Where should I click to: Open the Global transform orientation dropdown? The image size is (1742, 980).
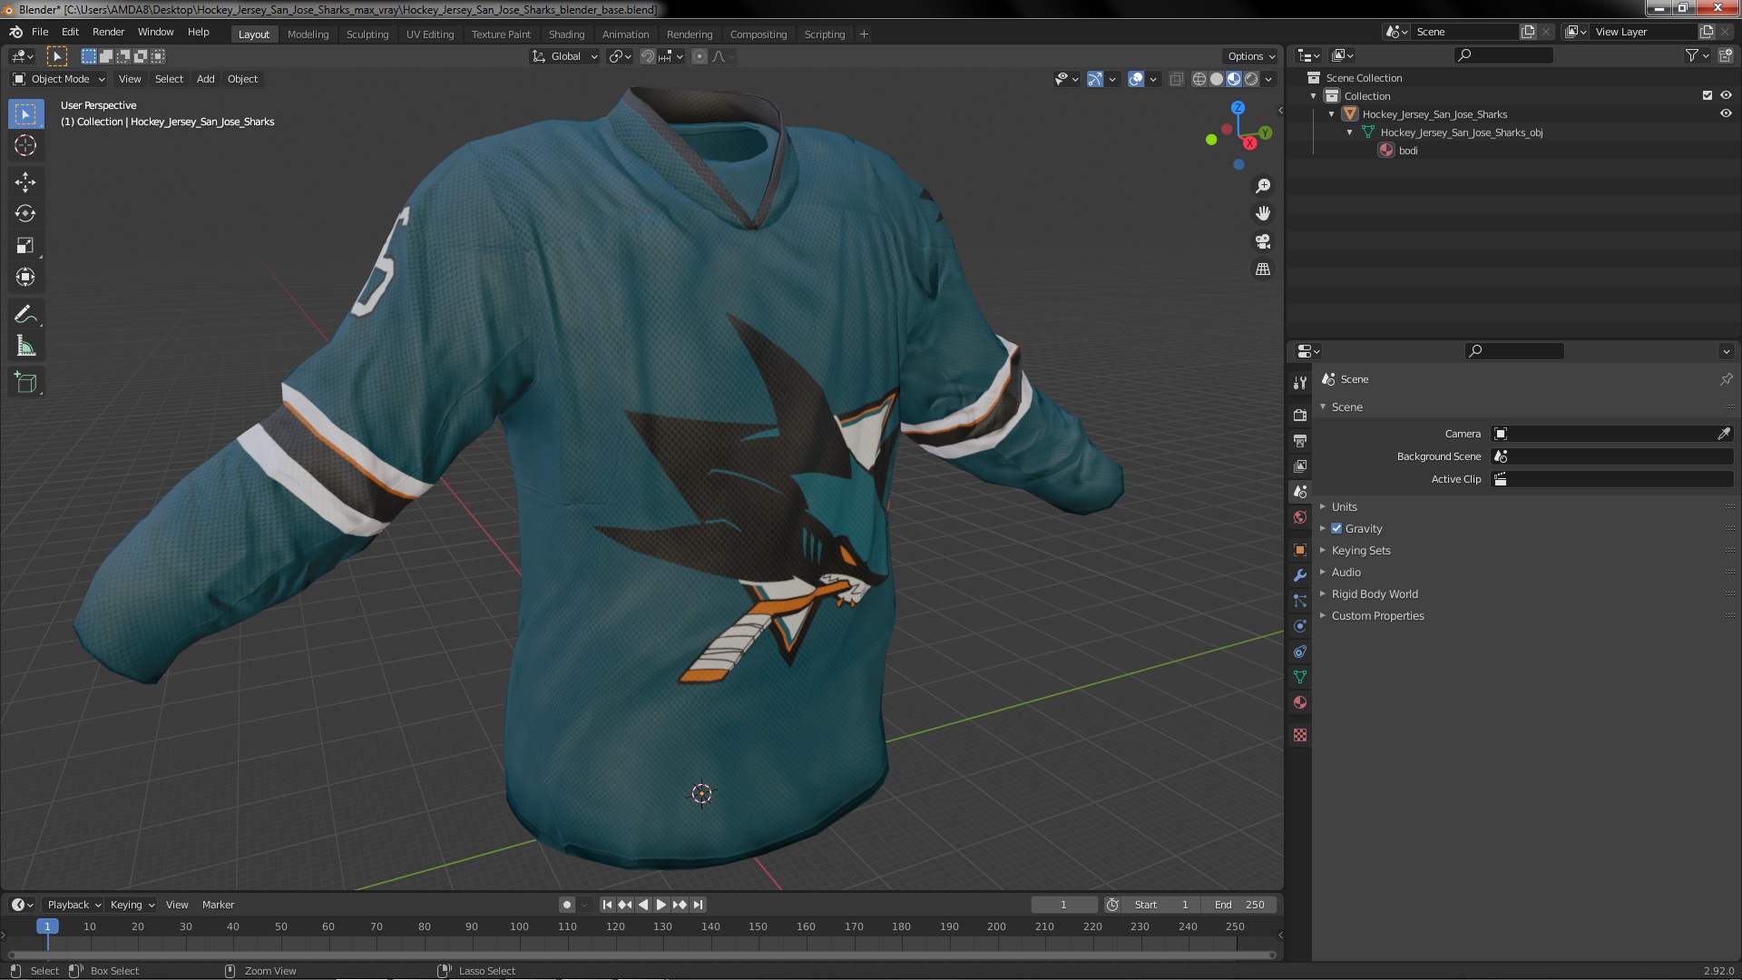[x=565, y=56]
